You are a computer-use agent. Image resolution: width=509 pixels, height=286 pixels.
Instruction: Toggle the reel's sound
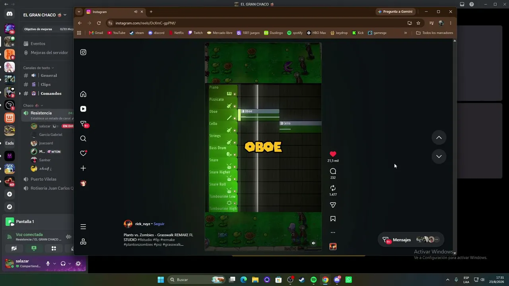[313, 243]
